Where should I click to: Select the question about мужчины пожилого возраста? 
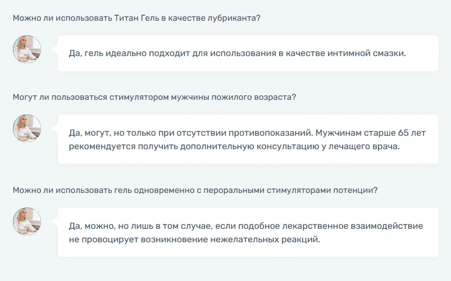point(154,97)
